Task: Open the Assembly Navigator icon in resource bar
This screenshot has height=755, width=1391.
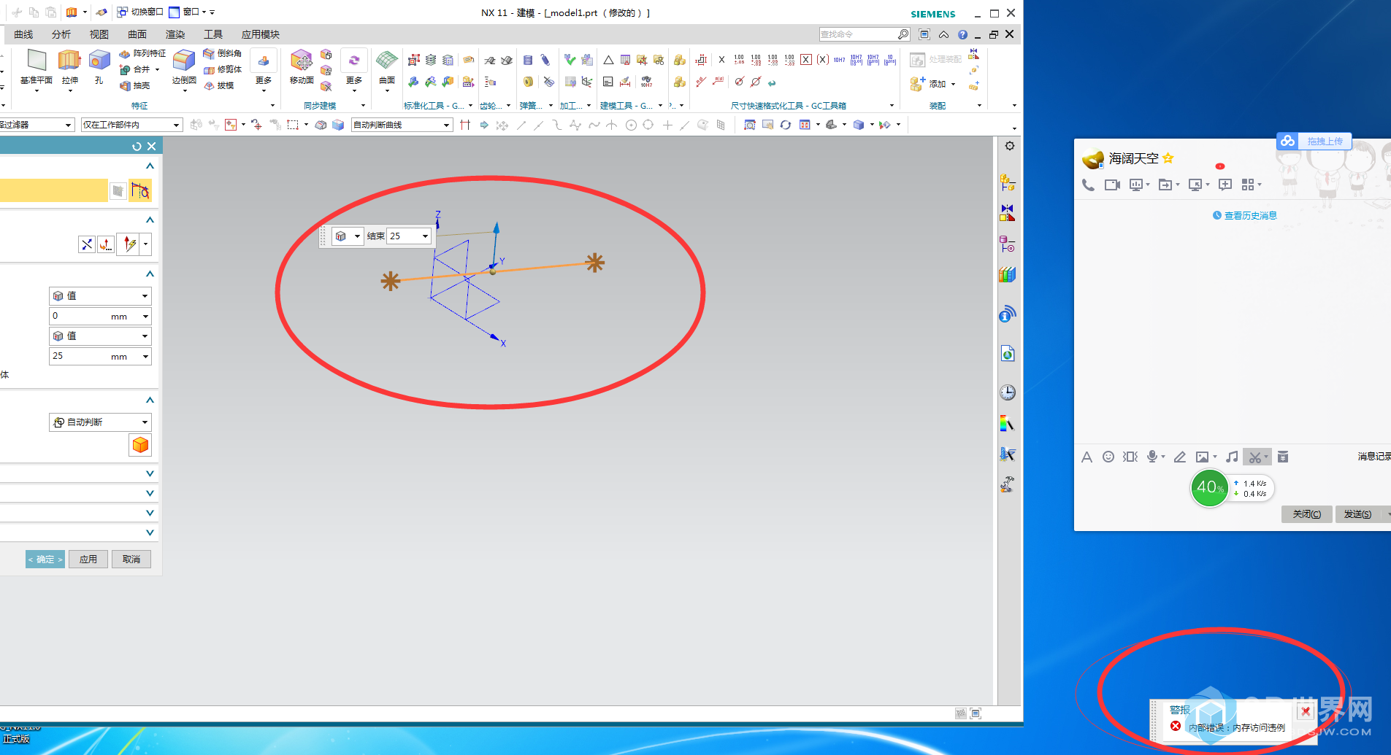Action: [x=1008, y=182]
